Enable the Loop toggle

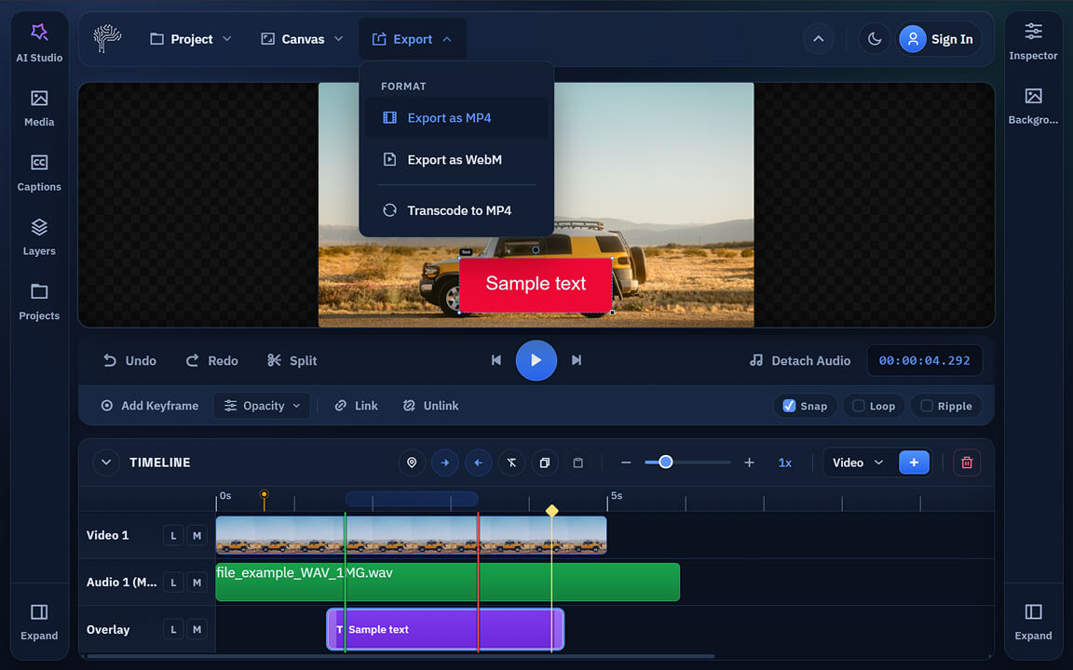click(873, 406)
